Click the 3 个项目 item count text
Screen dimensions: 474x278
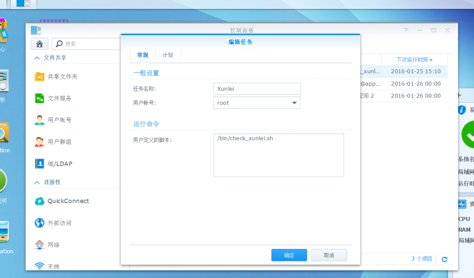[422, 259]
